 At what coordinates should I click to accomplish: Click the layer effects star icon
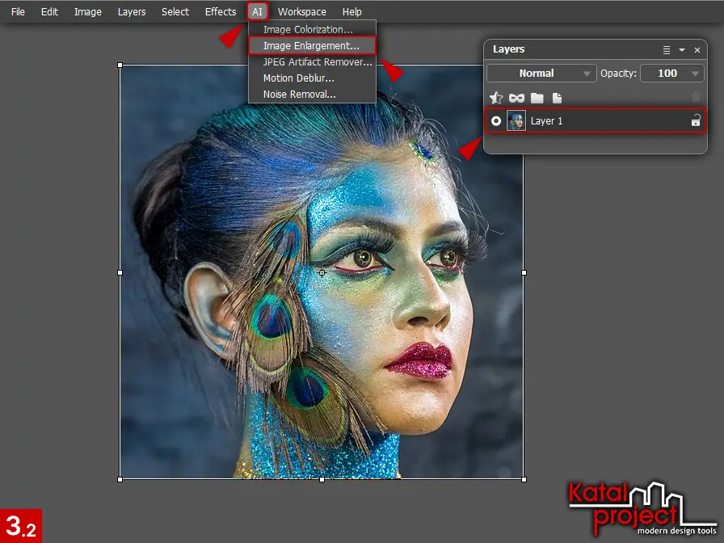click(x=496, y=98)
